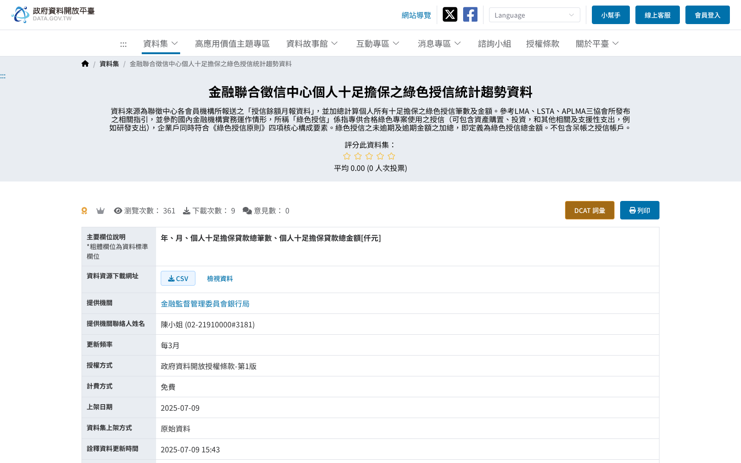Expand the 消息專區 menu
Viewport: 741px width, 463px height.
[439, 44]
